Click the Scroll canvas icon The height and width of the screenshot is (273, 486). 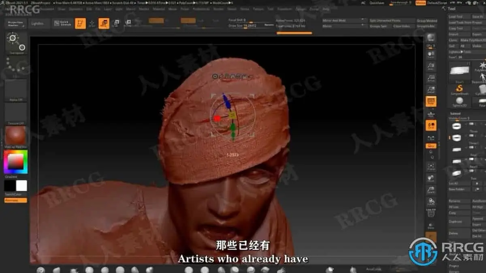(x=431, y=55)
